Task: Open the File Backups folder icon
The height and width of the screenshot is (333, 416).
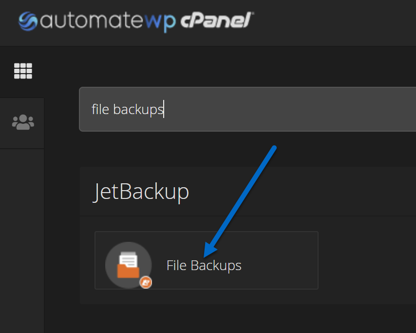Action: (x=129, y=265)
